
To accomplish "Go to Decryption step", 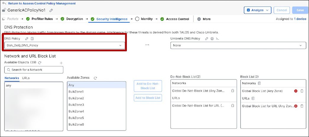I will [x=75, y=19].
